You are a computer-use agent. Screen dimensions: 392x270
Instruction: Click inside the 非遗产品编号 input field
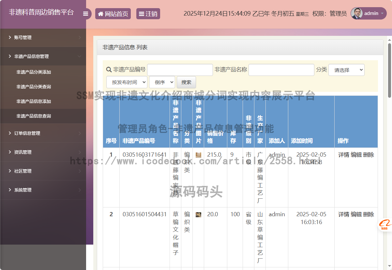(x=180, y=69)
